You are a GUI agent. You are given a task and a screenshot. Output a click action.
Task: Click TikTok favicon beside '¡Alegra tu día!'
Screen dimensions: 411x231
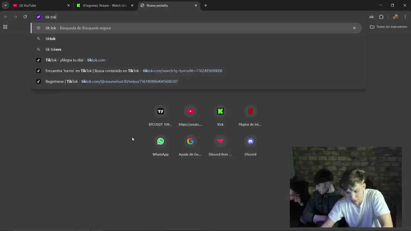click(x=39, y=60)
